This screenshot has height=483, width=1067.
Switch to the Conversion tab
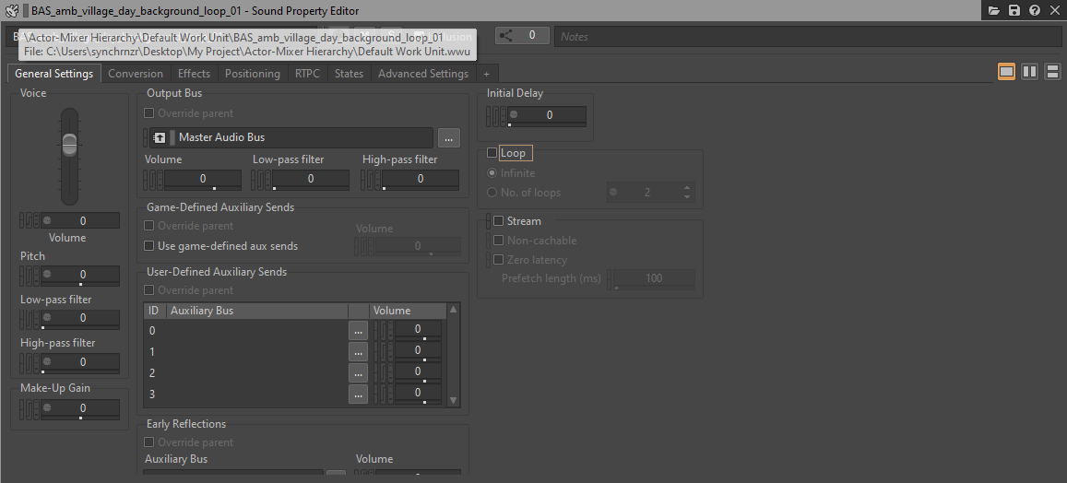click(136, 74)
